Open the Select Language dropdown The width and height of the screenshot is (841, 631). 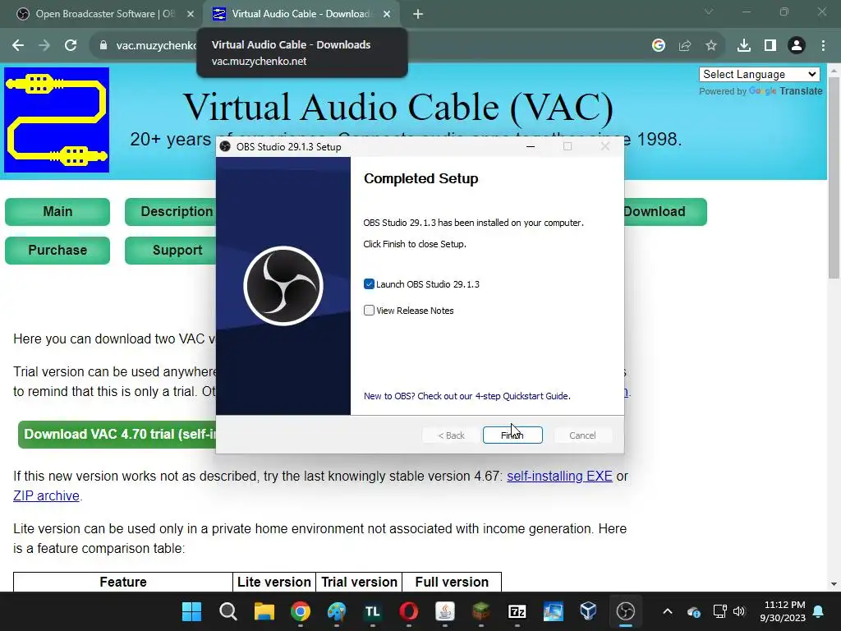[760, 75]
